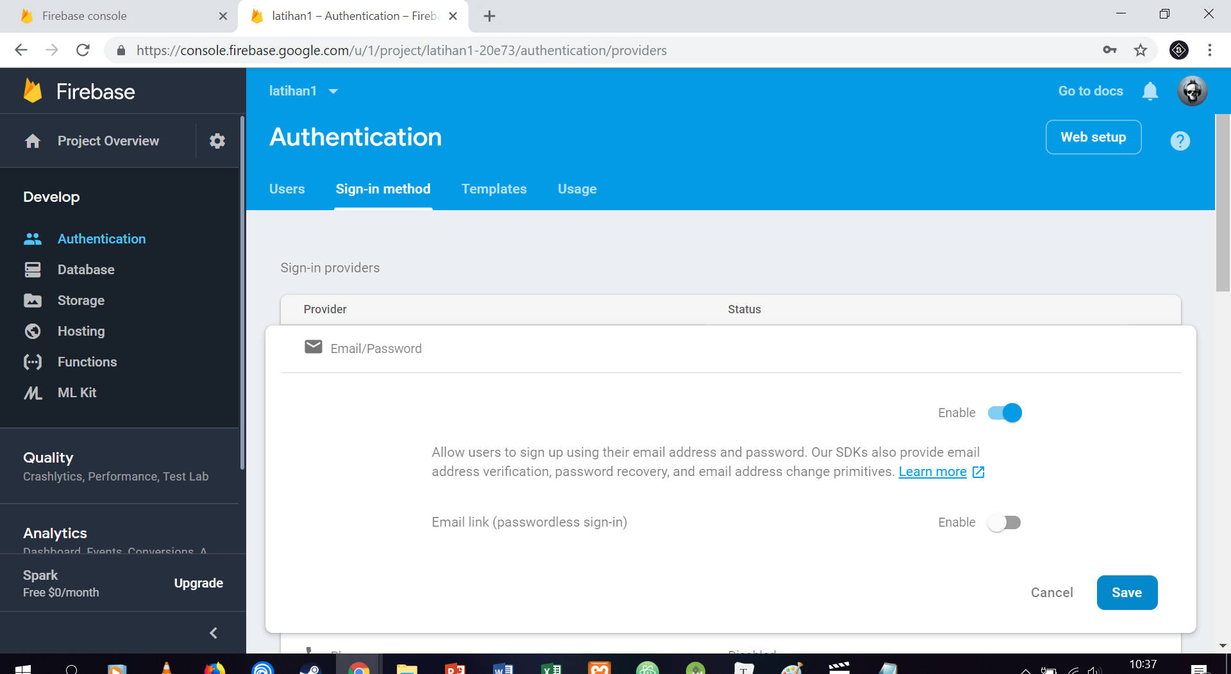Follow the Learn more link
The image size is (1231, 674).
pos(932,472)
